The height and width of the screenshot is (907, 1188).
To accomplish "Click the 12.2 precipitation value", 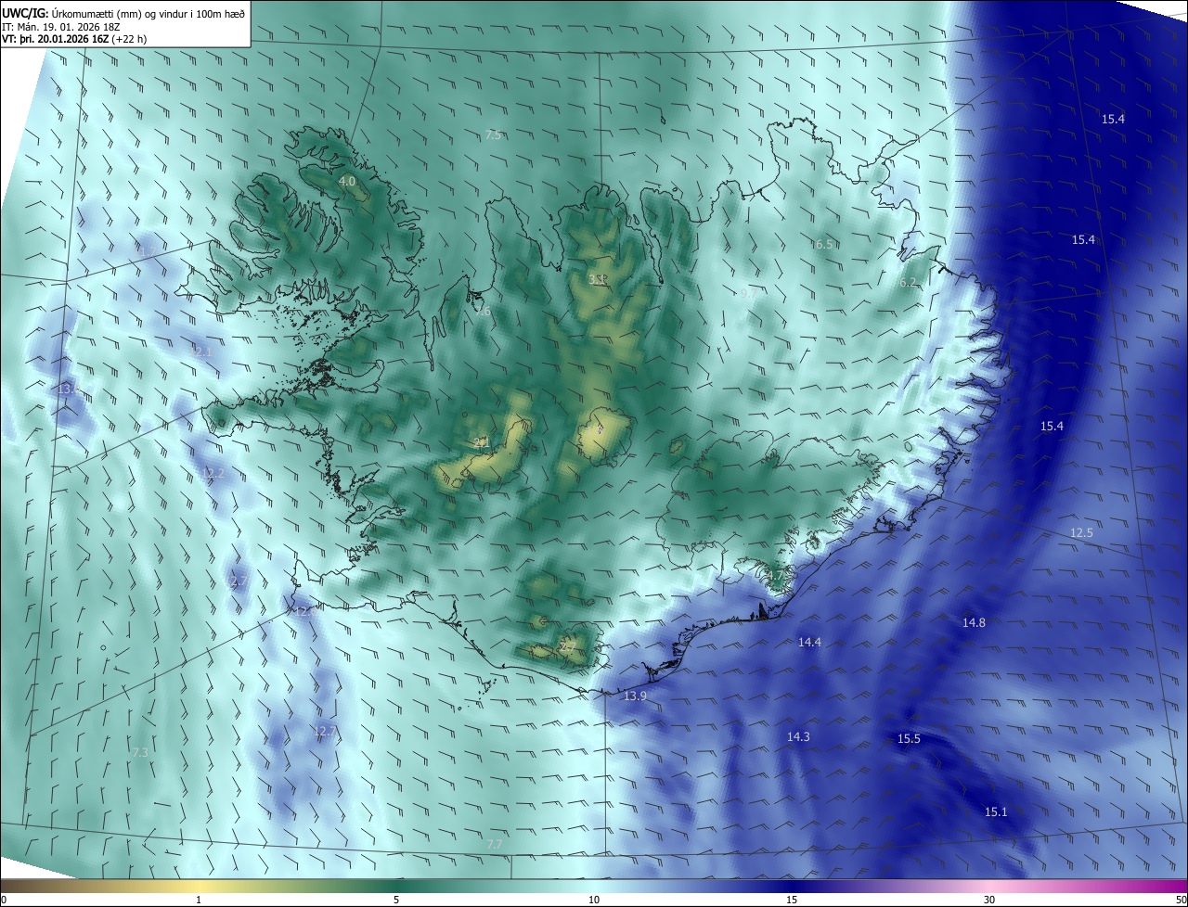I will tap(213, 474).
